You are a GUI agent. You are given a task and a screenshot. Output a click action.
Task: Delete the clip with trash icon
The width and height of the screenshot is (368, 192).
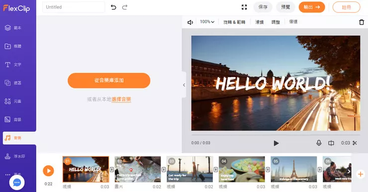point(362,22)
